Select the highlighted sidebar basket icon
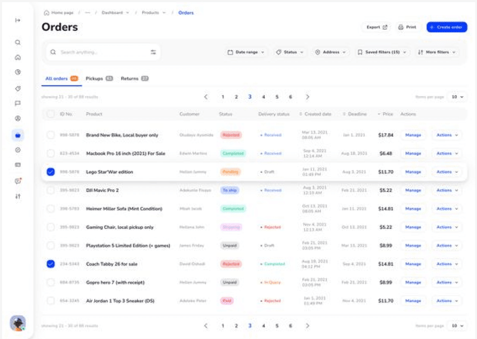477x339 pixels. click(x=18, y=135)
